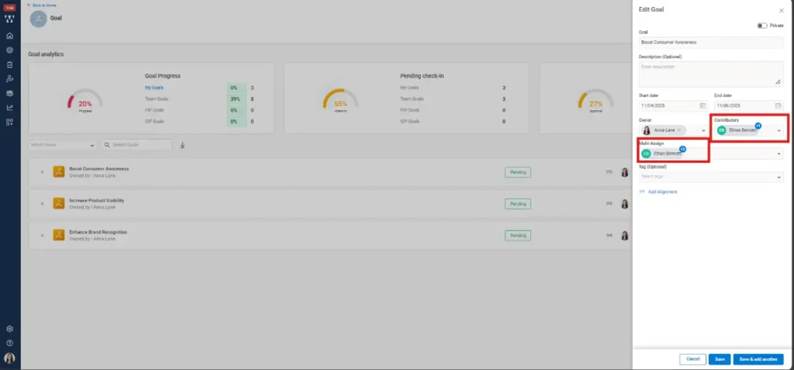Click the Back to Home link
Viewport: 794px width, 370px height.
42,5
